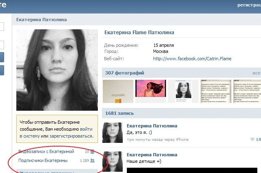Screen dimensions: 261x173
Task: Open 'Подписчики Екатерины' link
Action: pyautogui.click(x=43, y=160)
